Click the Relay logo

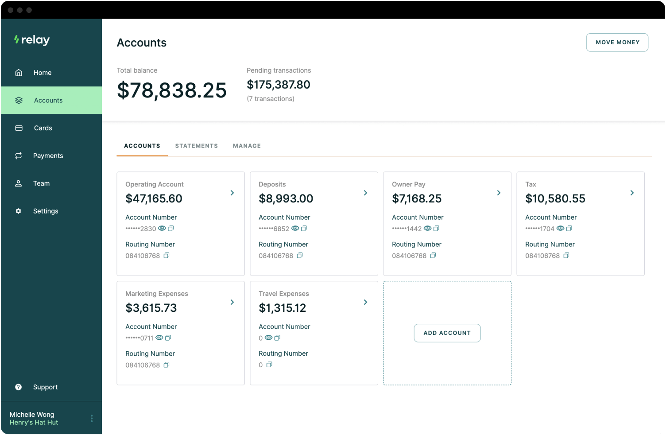(x=31, y=40)
